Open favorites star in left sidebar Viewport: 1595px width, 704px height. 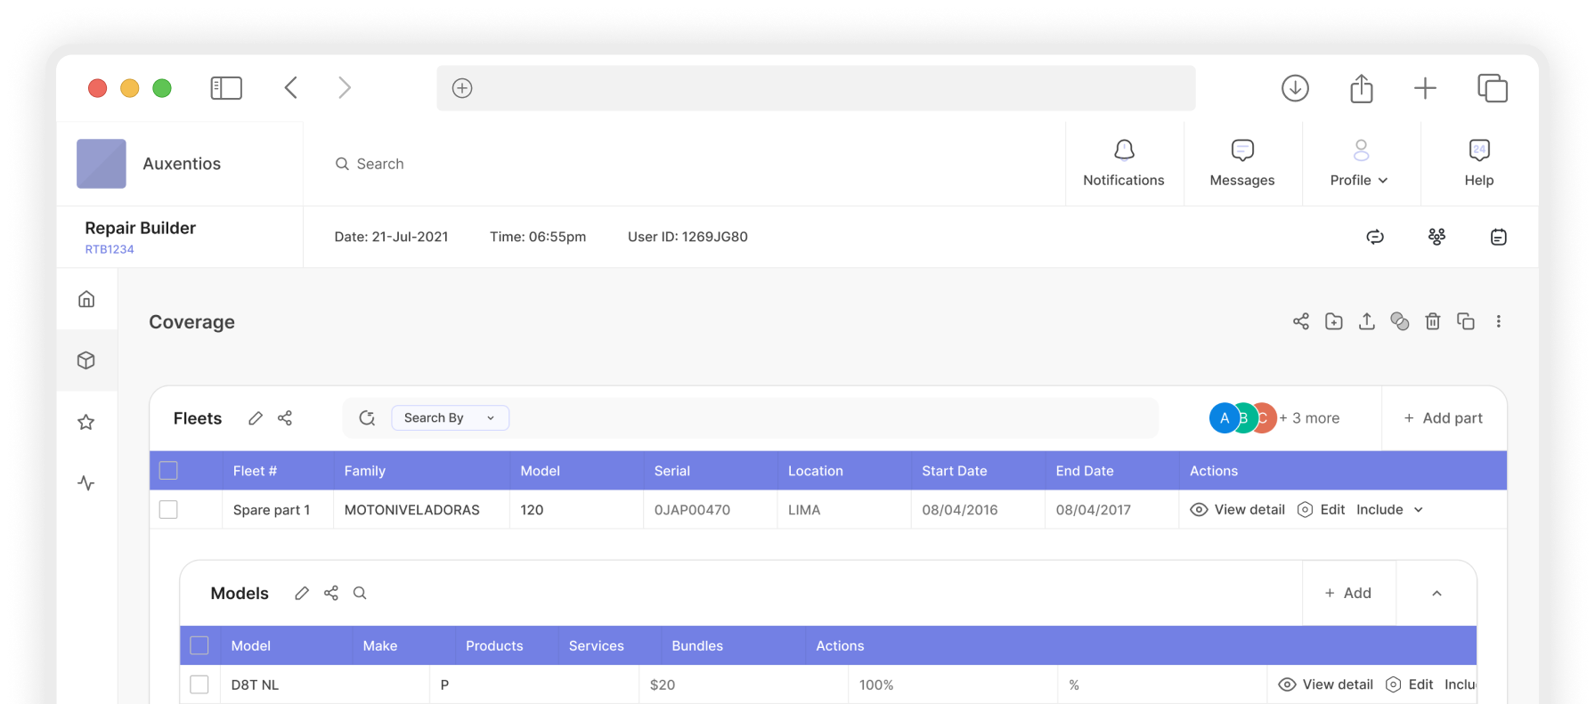86,422
